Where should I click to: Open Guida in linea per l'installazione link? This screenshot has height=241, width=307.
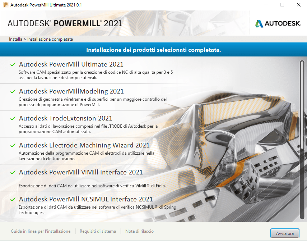[41, 231]
